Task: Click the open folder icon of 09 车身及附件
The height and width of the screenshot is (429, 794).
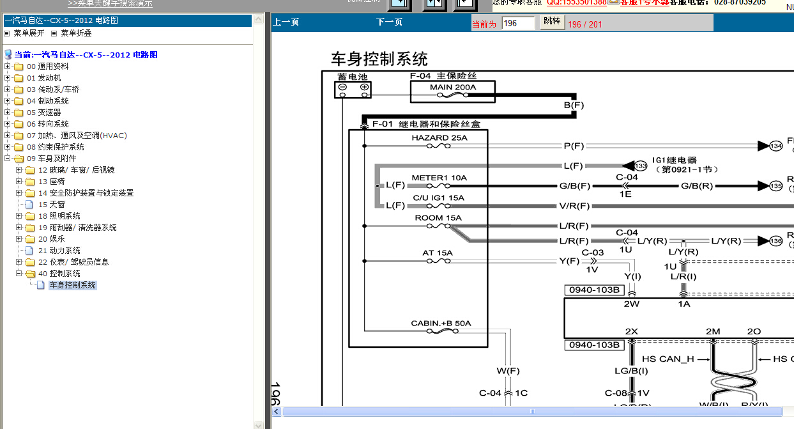Action: point(19,159)
